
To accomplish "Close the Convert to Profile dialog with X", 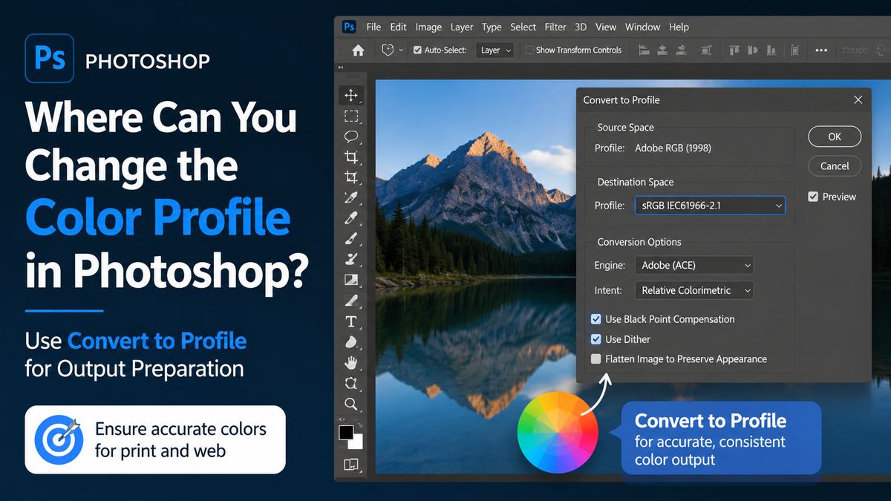I will click(x=858, y=99).
